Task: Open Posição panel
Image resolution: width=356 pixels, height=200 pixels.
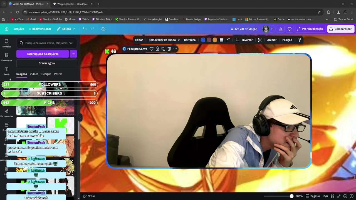Action: click(287, 40)
